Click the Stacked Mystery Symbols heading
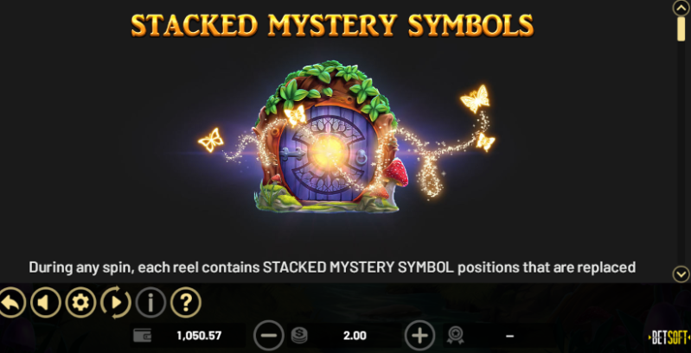The width and height of the screenshot is (691, 353). point(332,25)
